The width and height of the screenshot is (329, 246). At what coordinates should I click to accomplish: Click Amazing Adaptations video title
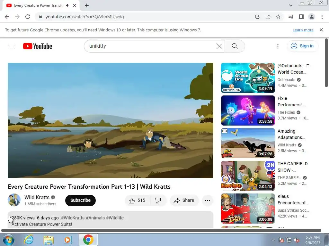(x=291, y=134)
